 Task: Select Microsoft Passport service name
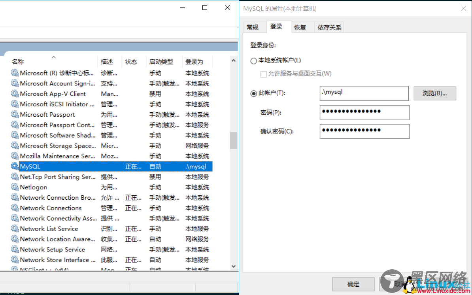(x=47, y=115)
